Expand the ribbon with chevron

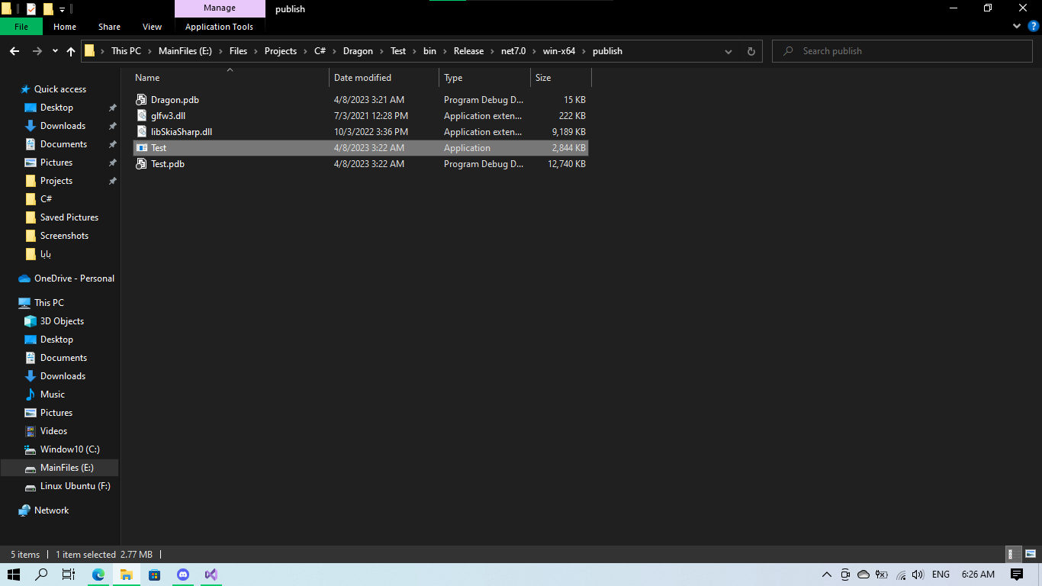click(1017, 26)
